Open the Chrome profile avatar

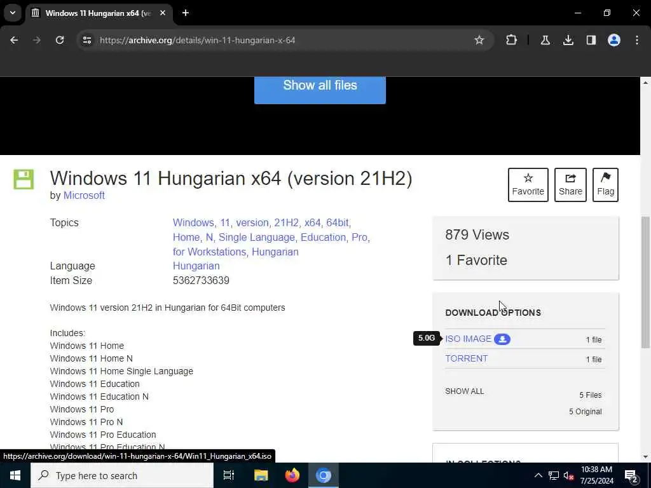pos(614,40)
